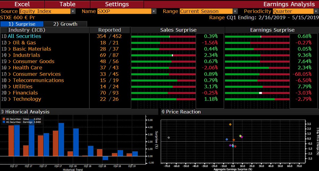Open the Table menu
Viewport: 319px width, 171px height.
(67, 4)
